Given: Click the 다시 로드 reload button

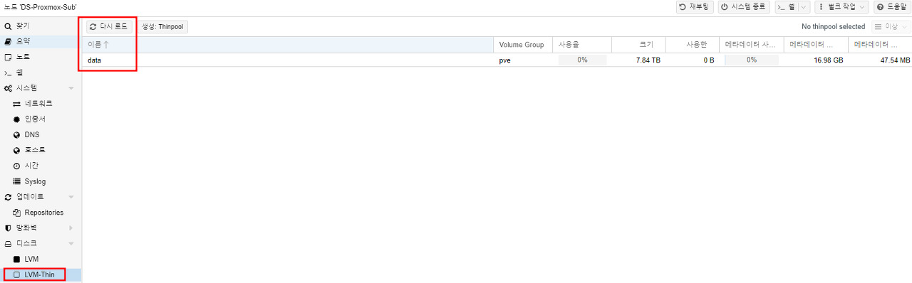Looking at the screenshot, I should (x=109, y=26).
